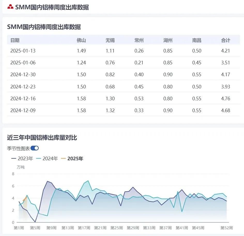Click the SMM国内铝棒周度出库数据 page header title
This screenshot has height=236, width=244.
pyautogui.click(x=52, y=7)
